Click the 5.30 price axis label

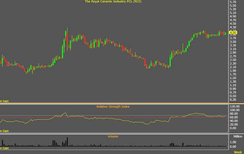pyautogui.click(x=233, y=9)
